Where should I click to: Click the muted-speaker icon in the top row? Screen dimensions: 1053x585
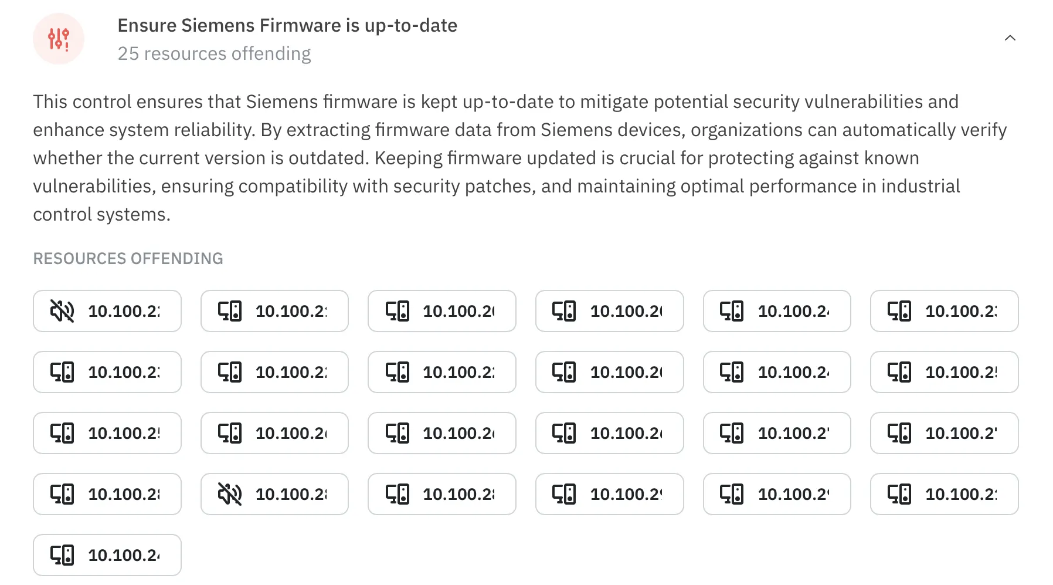62,311
